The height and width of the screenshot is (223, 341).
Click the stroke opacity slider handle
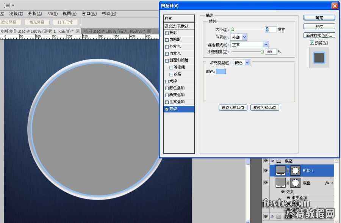pyautogui.click(x=262, y=52)
